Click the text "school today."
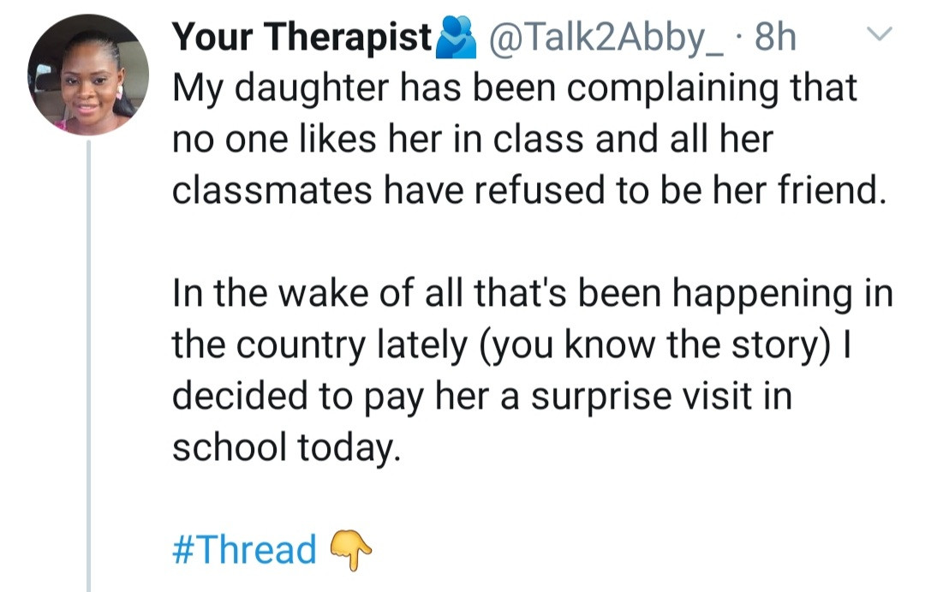The image size is (925, 592). coord(286,446)
